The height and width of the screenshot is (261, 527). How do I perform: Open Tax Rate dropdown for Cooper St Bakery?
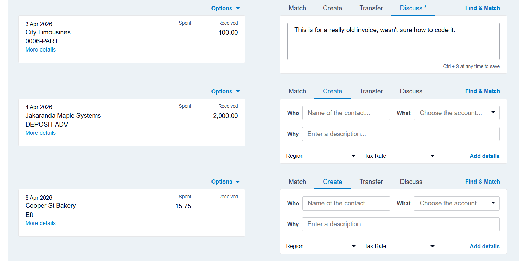pyautogui.click(x=399, y=246)
